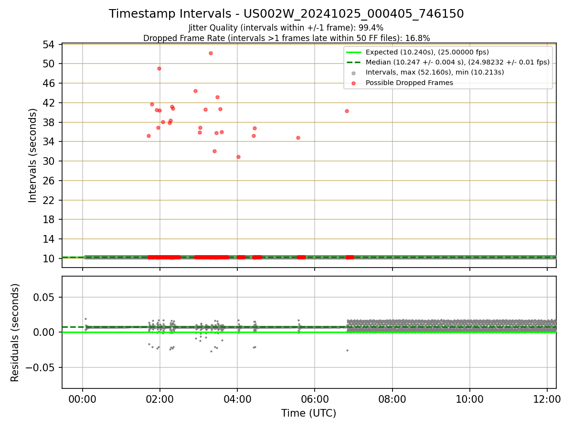Click the solid green line sample in legend
Screen dimensions: 573x430
tap(353, 52)
